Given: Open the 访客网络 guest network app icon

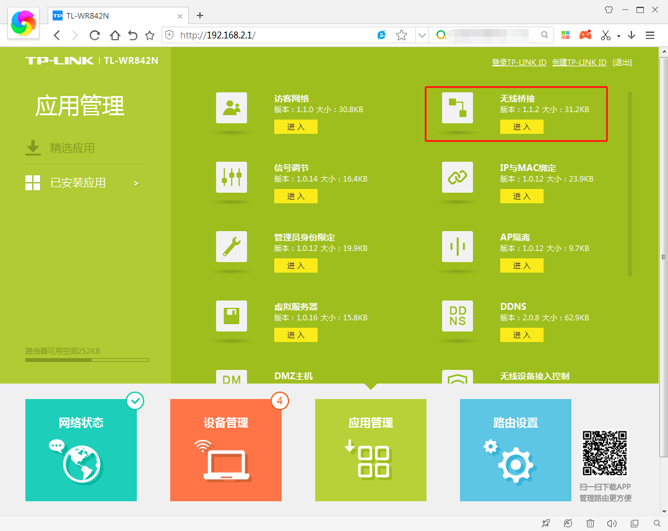Looking at the screenshot, I should (232, 108).
